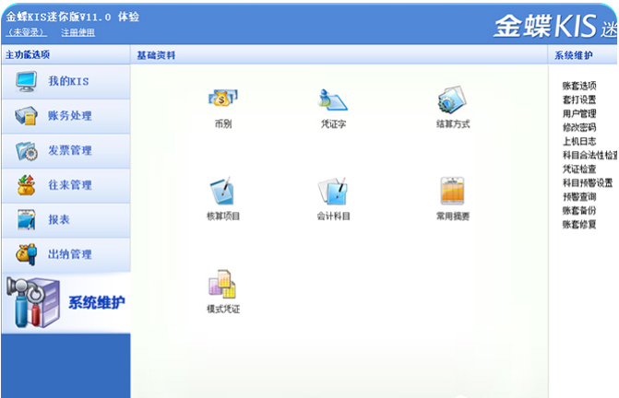
Task: Open 预警查询 alert query
Action: pos(579,196)
